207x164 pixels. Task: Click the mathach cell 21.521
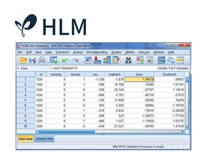pyautogui.click(x=115, y=126)
